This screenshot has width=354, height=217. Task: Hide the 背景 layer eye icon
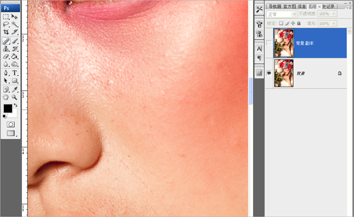[269, 73]
